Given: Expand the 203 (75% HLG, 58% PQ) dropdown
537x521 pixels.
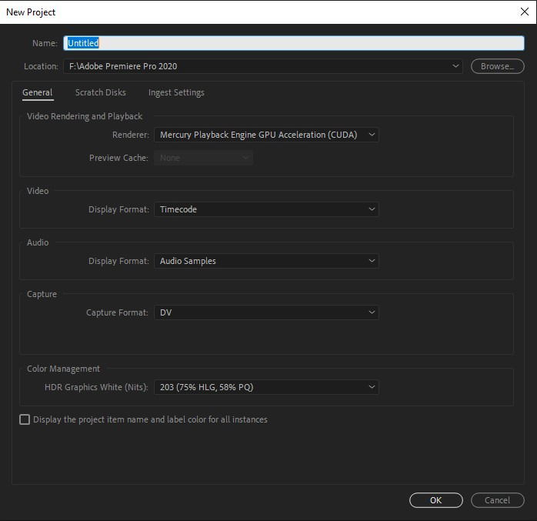Looking at the screenshot, I should point(266,387).
